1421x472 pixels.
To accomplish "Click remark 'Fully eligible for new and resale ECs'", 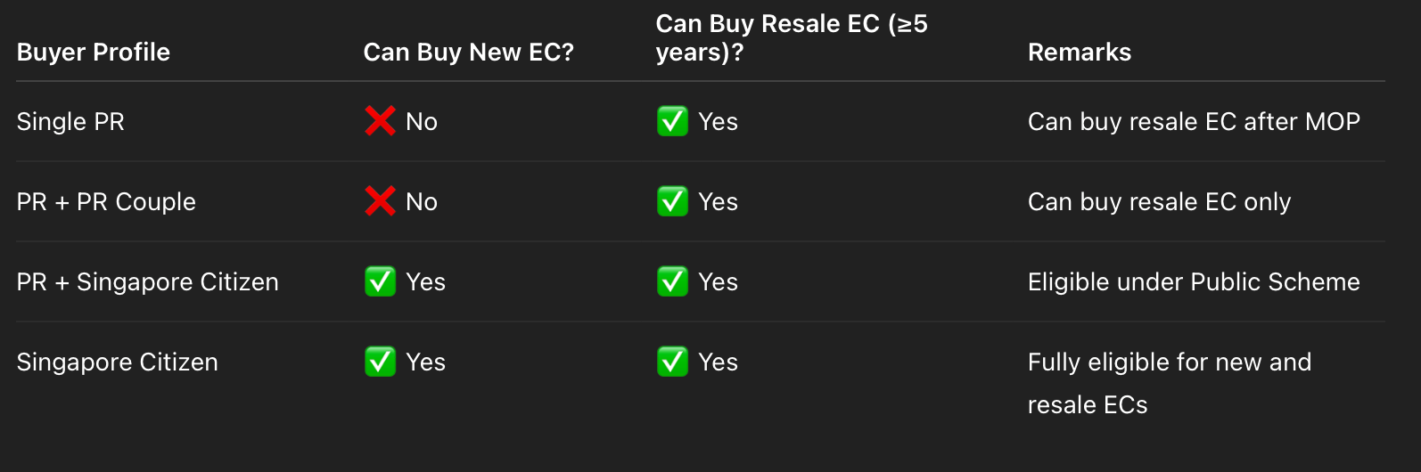I will pos(1169,383).
